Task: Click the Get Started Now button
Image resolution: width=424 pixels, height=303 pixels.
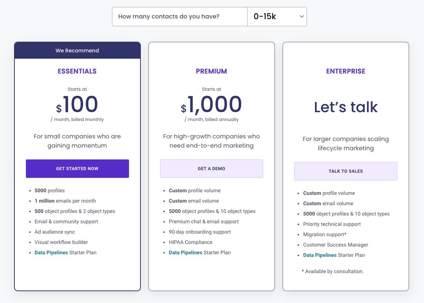Action: tap(77, 169)
